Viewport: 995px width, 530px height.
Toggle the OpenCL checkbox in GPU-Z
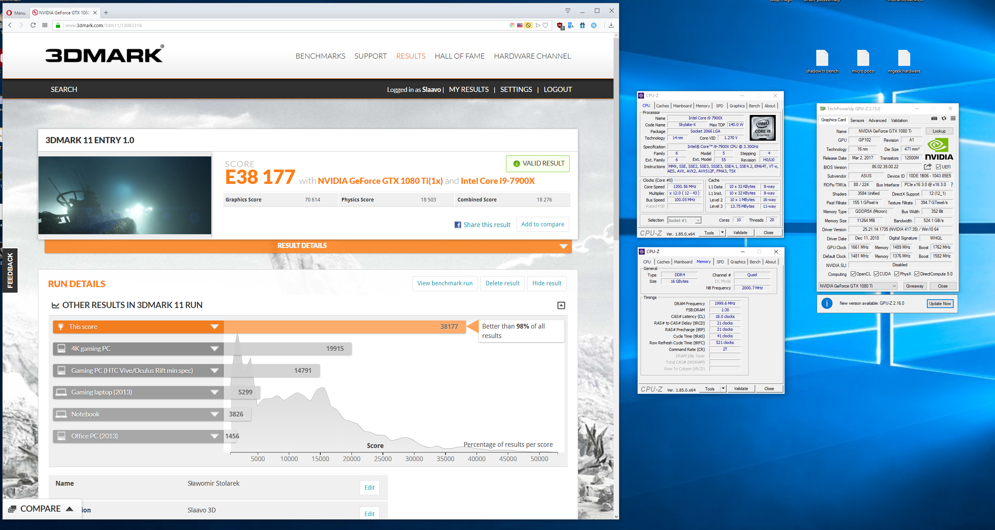coord(853,274)
